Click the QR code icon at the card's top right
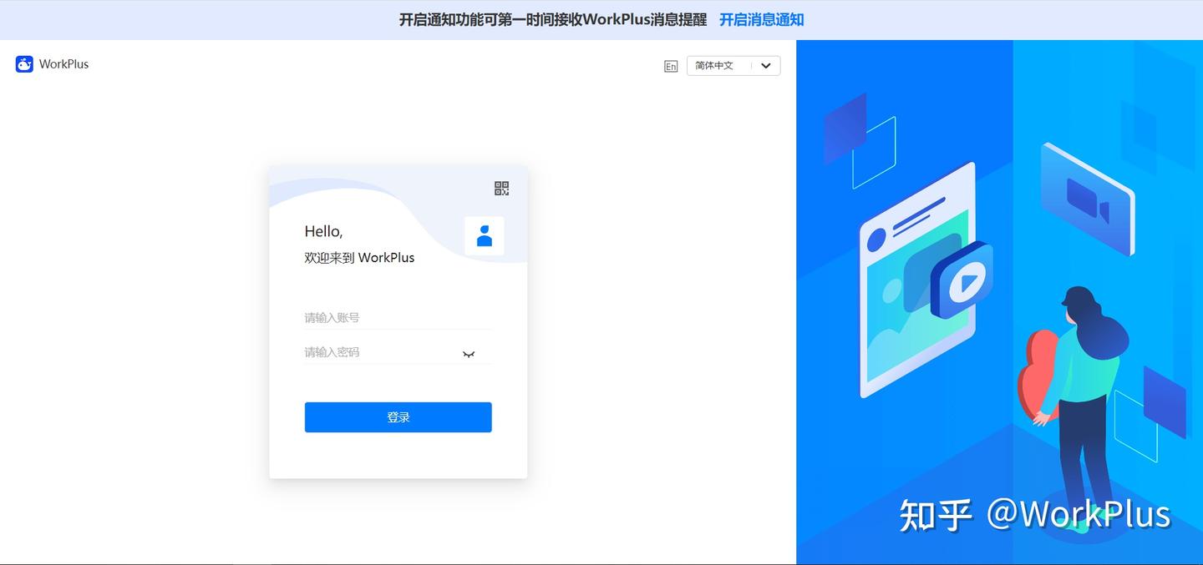Image resolution: width=1203 pixels, height=565 pixels. point(501,188)
